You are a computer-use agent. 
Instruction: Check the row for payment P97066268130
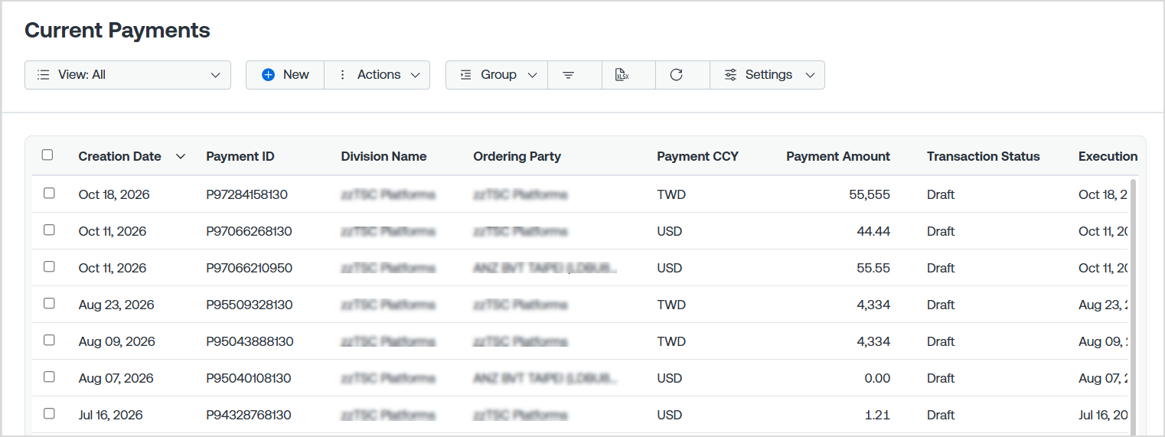point(49,230)
